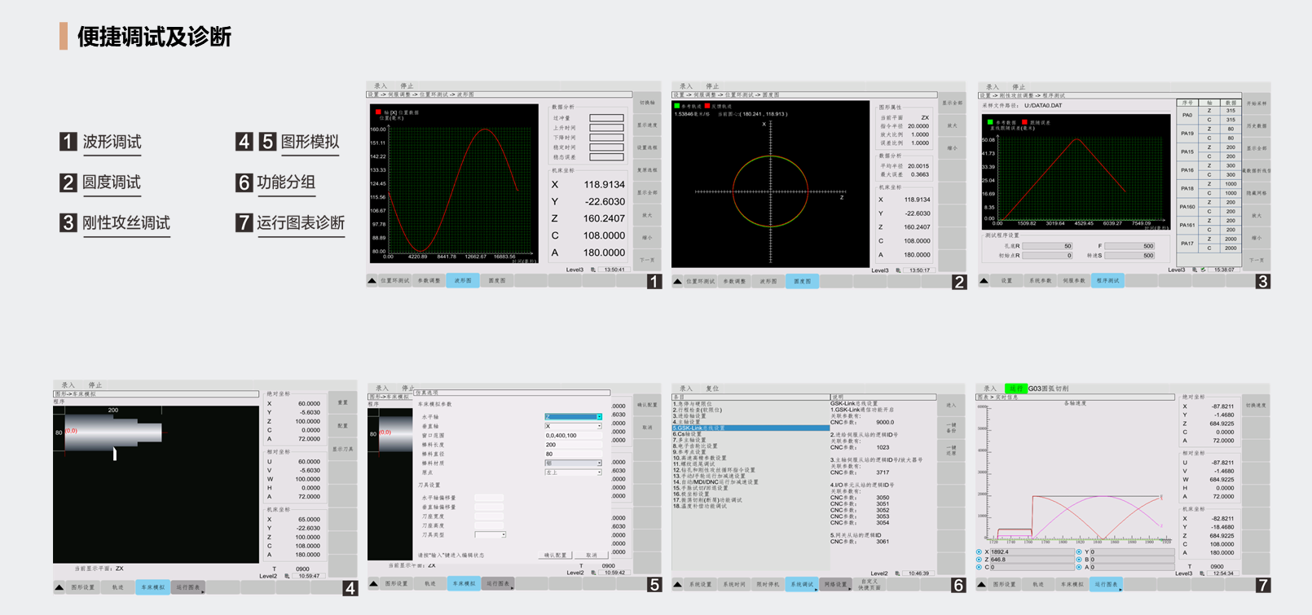Click up-arrow icon in rigid tapping screen 3
This screenshot has width=1312, height=615.
pyautogui.click(x=984, y=280)
